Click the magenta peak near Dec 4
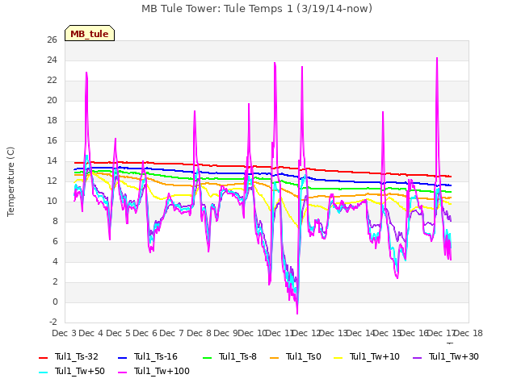Viewport: 517px width, 387px height. [86, 73]
